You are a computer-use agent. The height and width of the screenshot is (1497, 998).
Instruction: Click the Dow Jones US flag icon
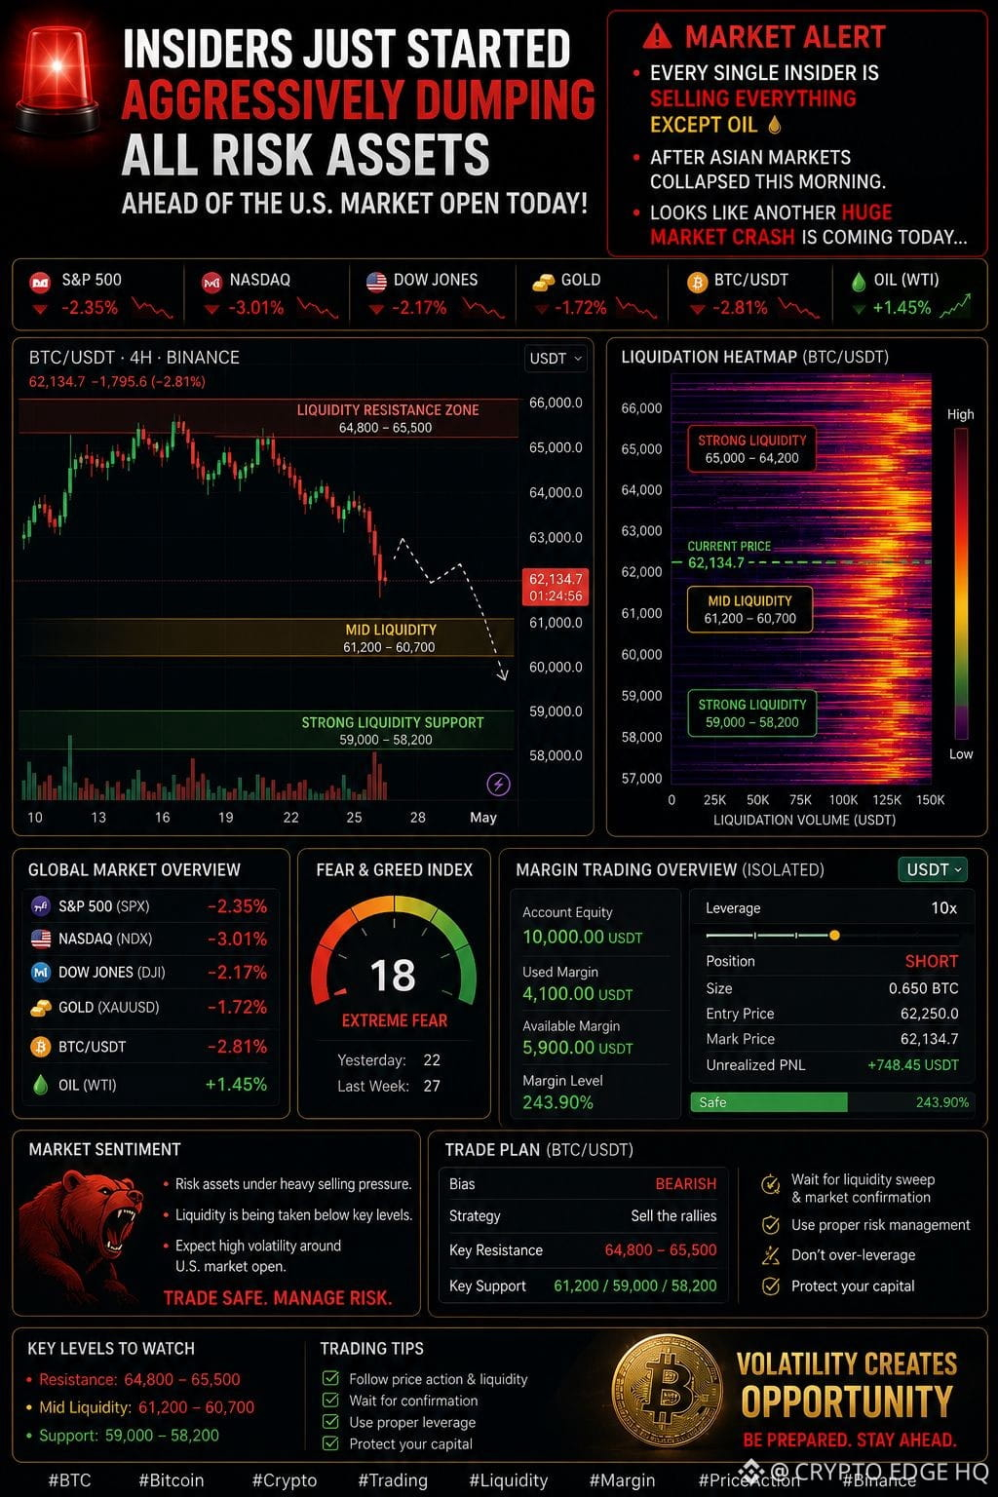pos(376,282)
